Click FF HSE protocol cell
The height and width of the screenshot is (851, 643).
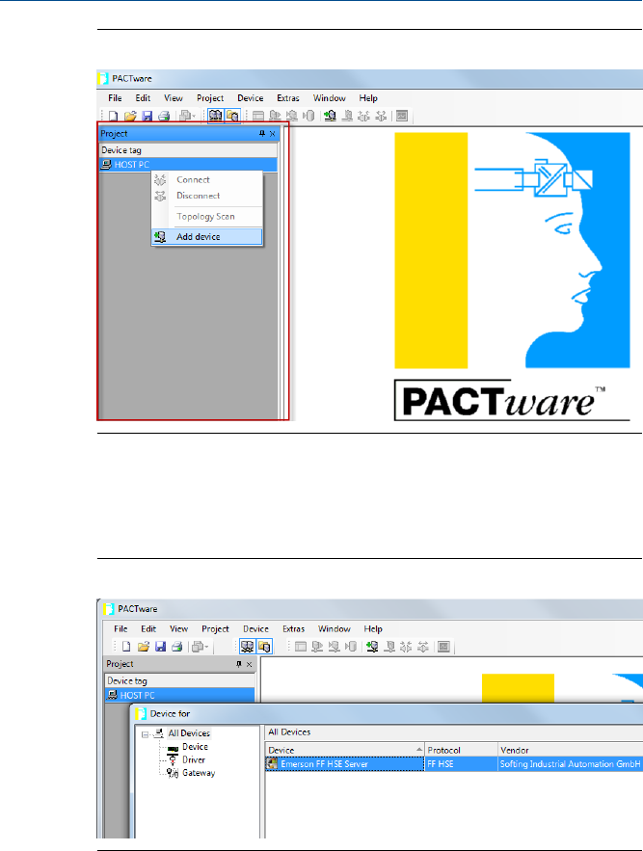pos(461,764)
